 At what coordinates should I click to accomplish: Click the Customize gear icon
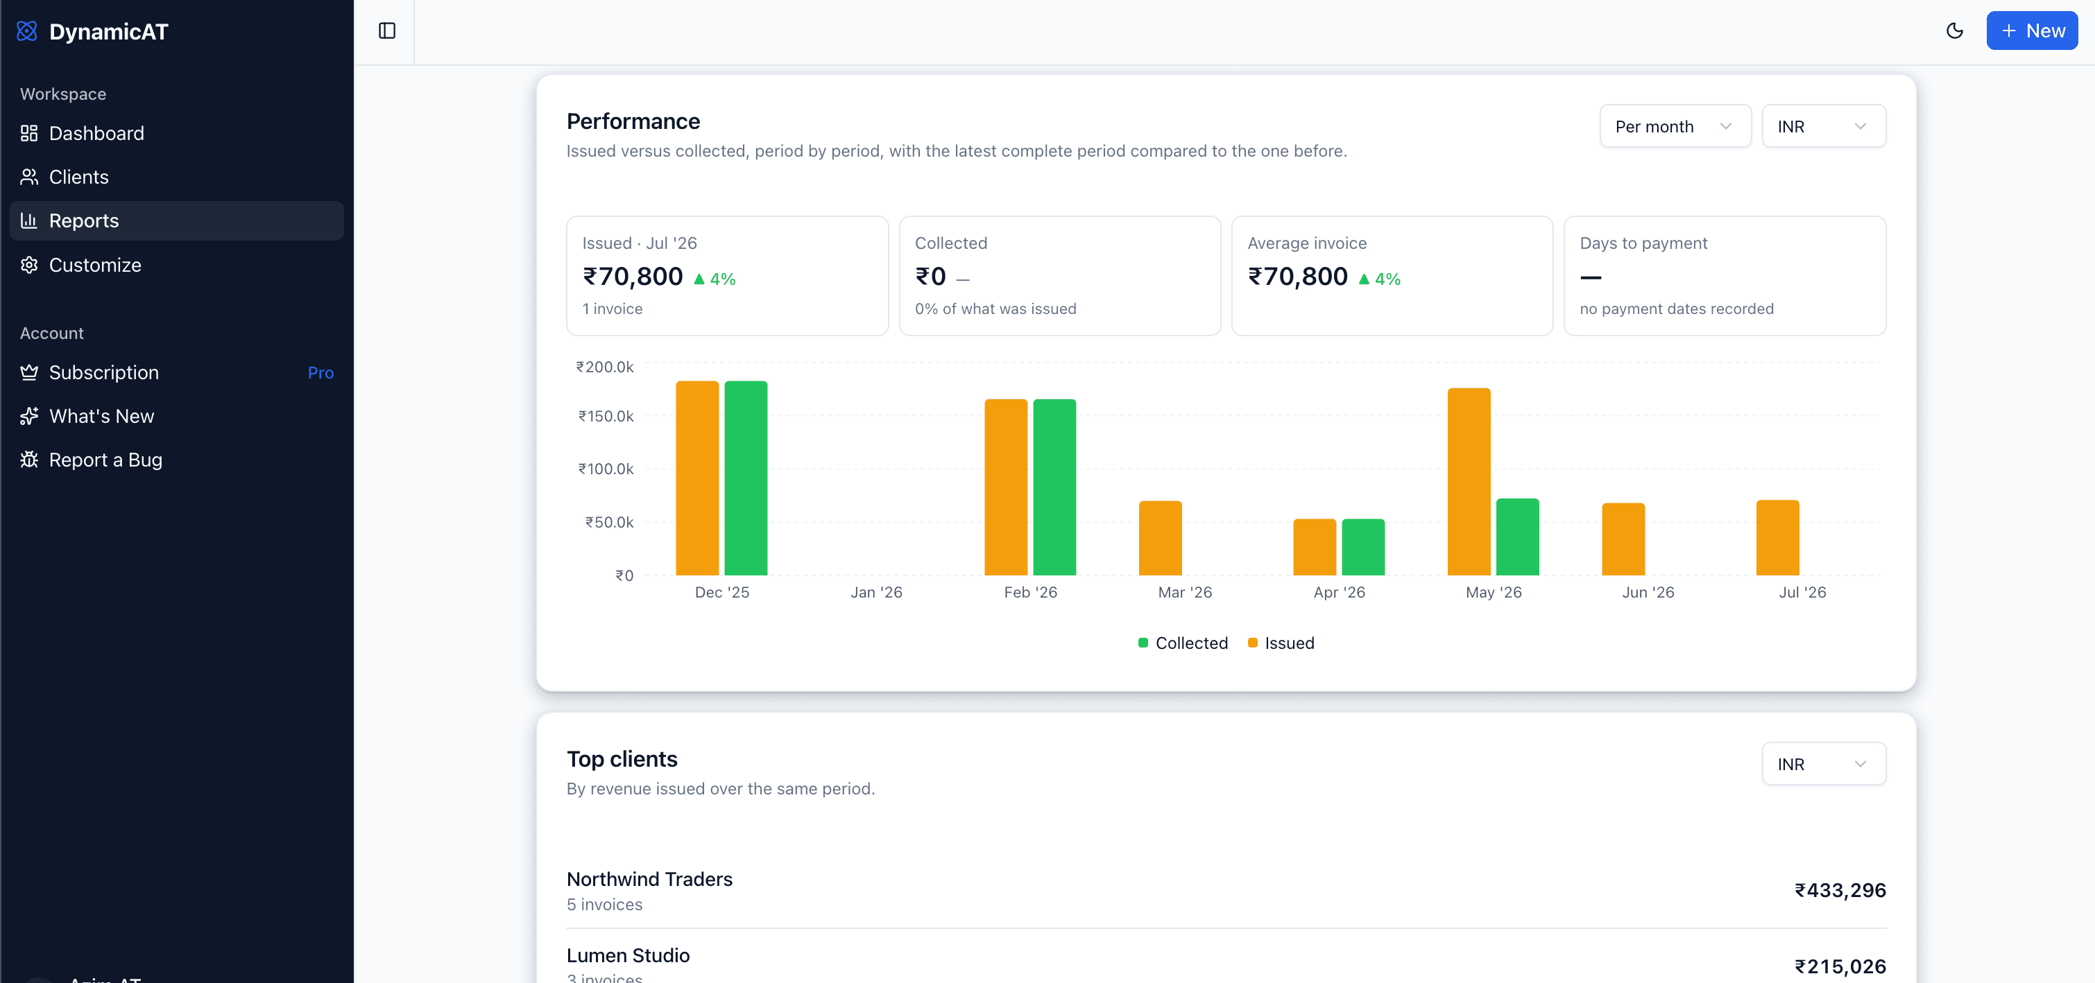pyautogui.click(x=29, y=265)
